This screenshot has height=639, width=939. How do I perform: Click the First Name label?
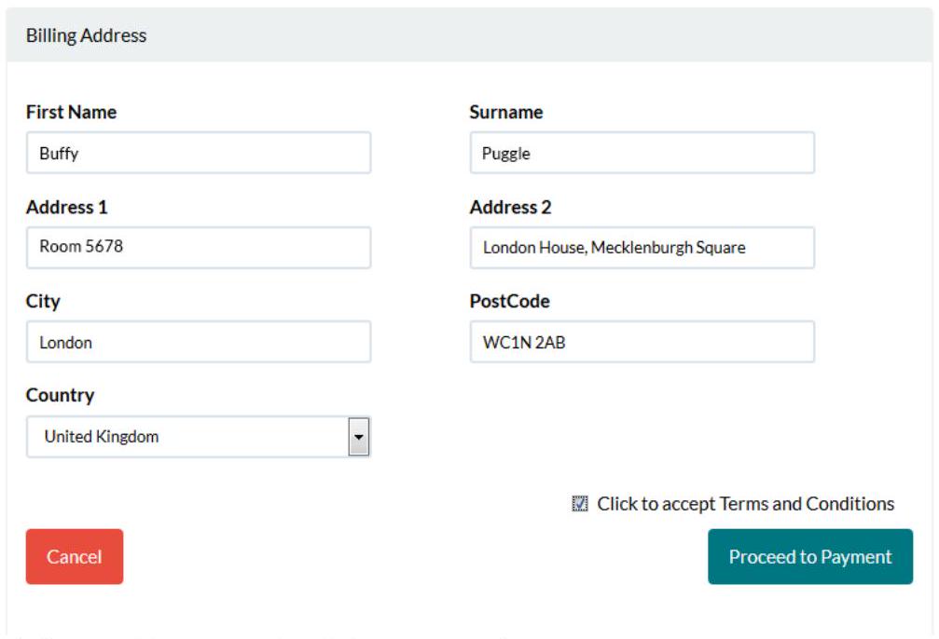pos(71,112)
